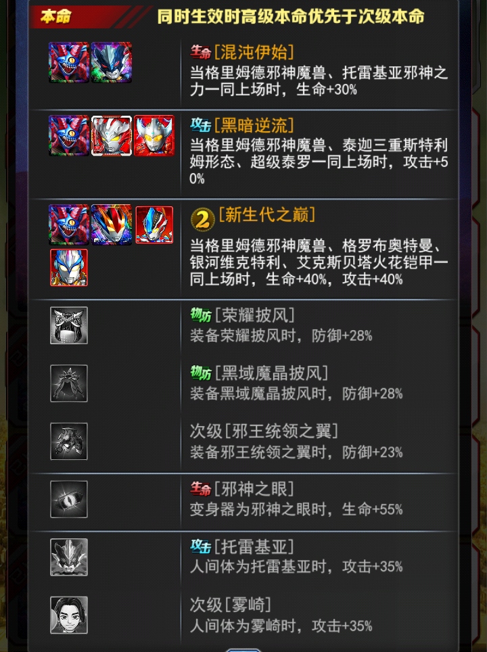Select Taiga Tri-Strium portrait in 黑暗逆流 row
The width and height of the screenshot is (487, 652).
[x=112, y=135]
